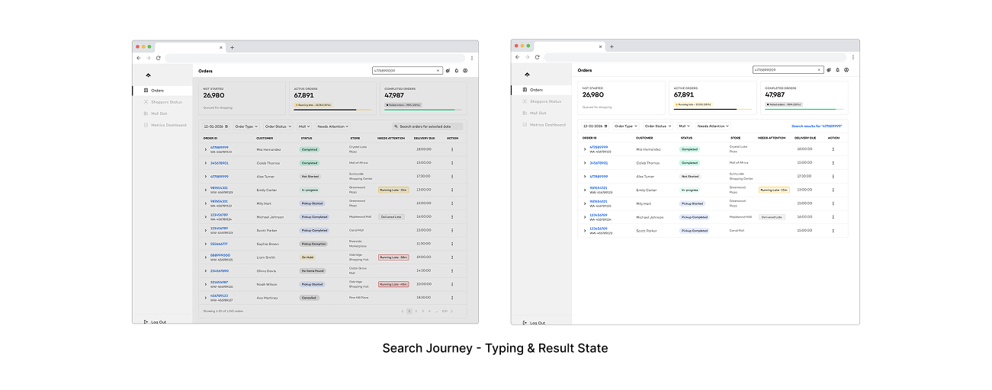Go to Shoppers Status in right window sidebar
The image size is (992, 390).
click(x=545, y=101)
